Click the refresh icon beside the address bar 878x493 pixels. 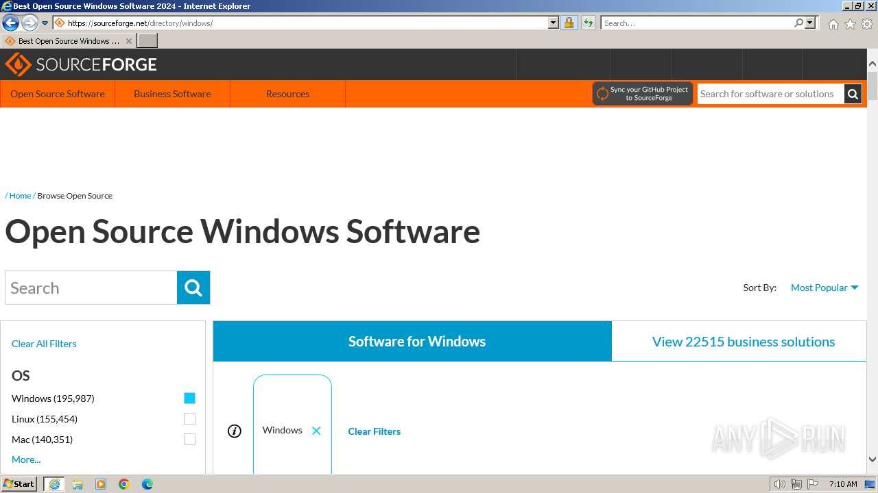point(588,23)
